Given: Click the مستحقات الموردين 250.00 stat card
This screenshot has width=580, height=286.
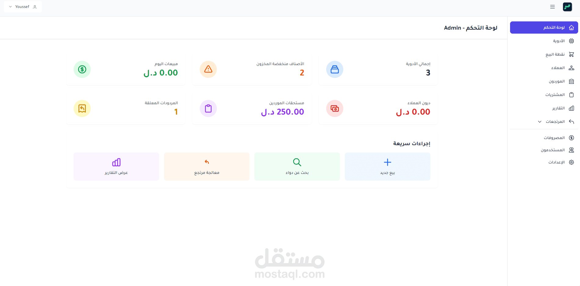Looking at the screenshot, I should pos(252,108).
